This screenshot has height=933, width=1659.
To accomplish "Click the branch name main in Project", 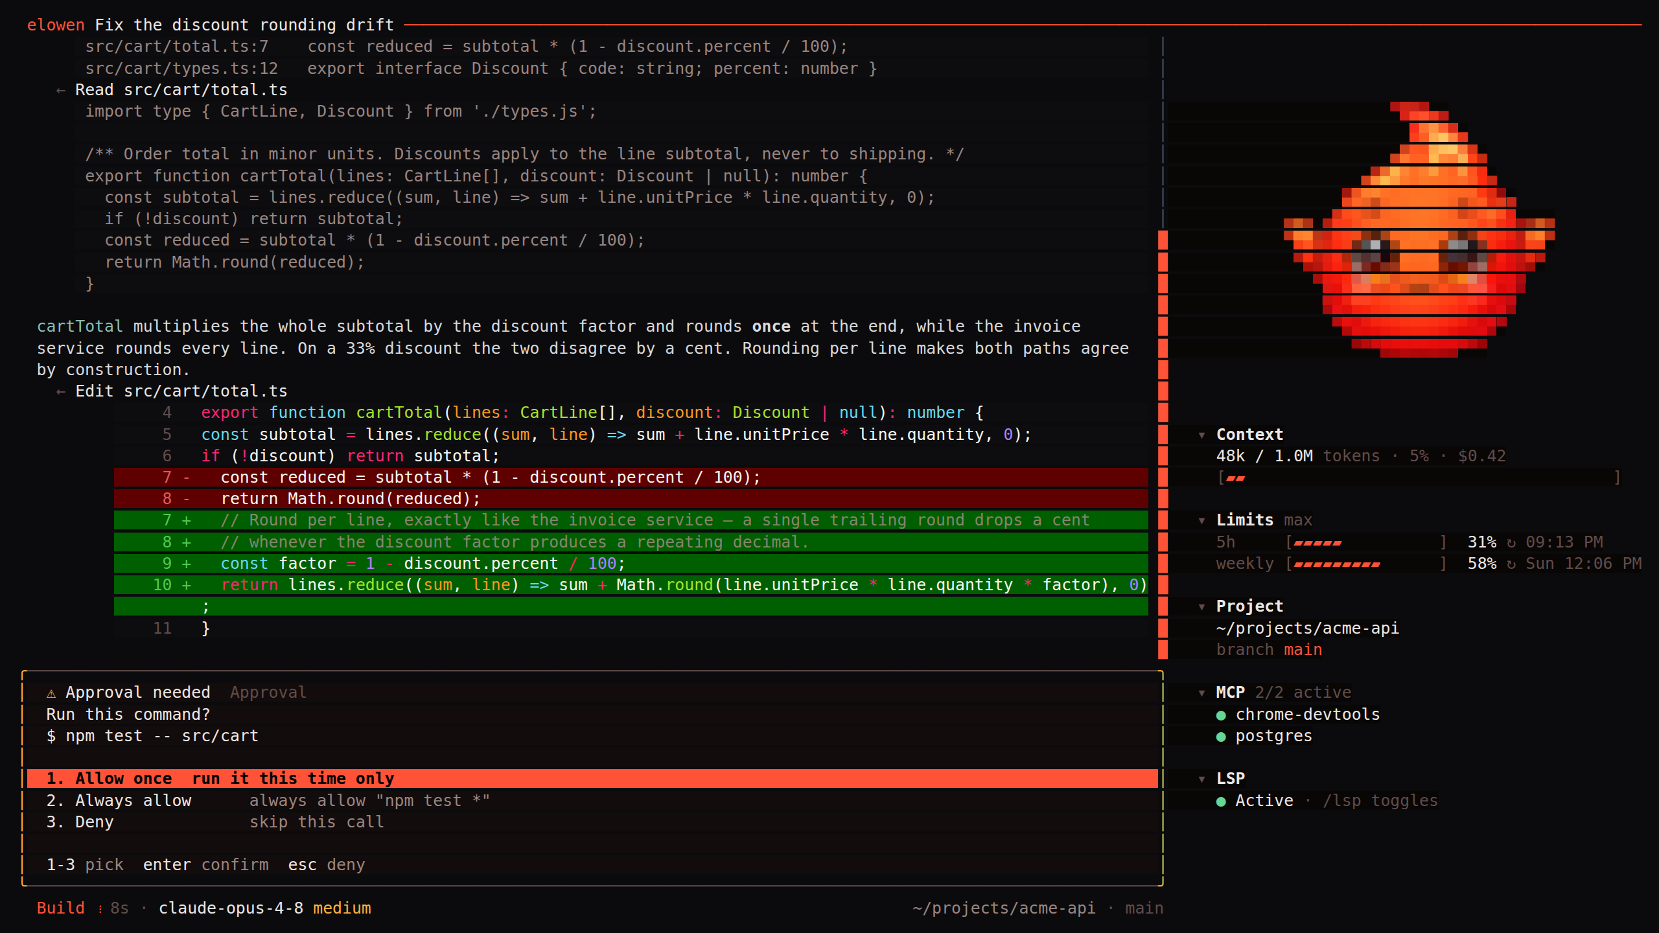I will pyautogui.click(x=1303, y=650).
